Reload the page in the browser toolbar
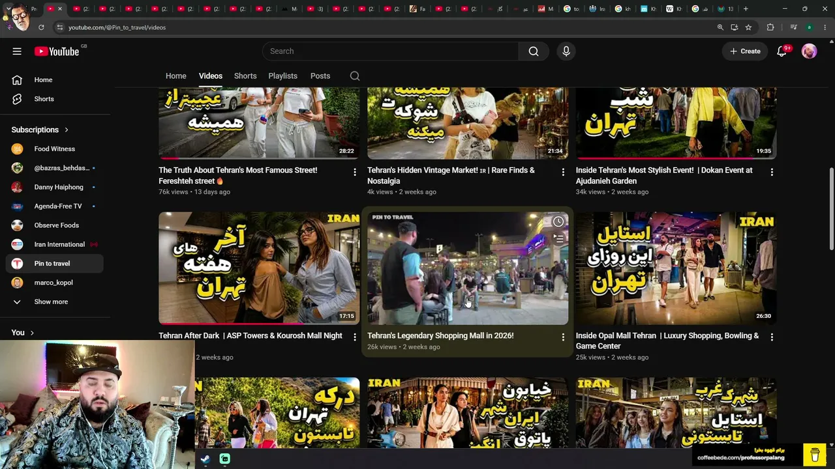Image resolution: width=835 pixels, height=469 pixels. pos(41,27)
